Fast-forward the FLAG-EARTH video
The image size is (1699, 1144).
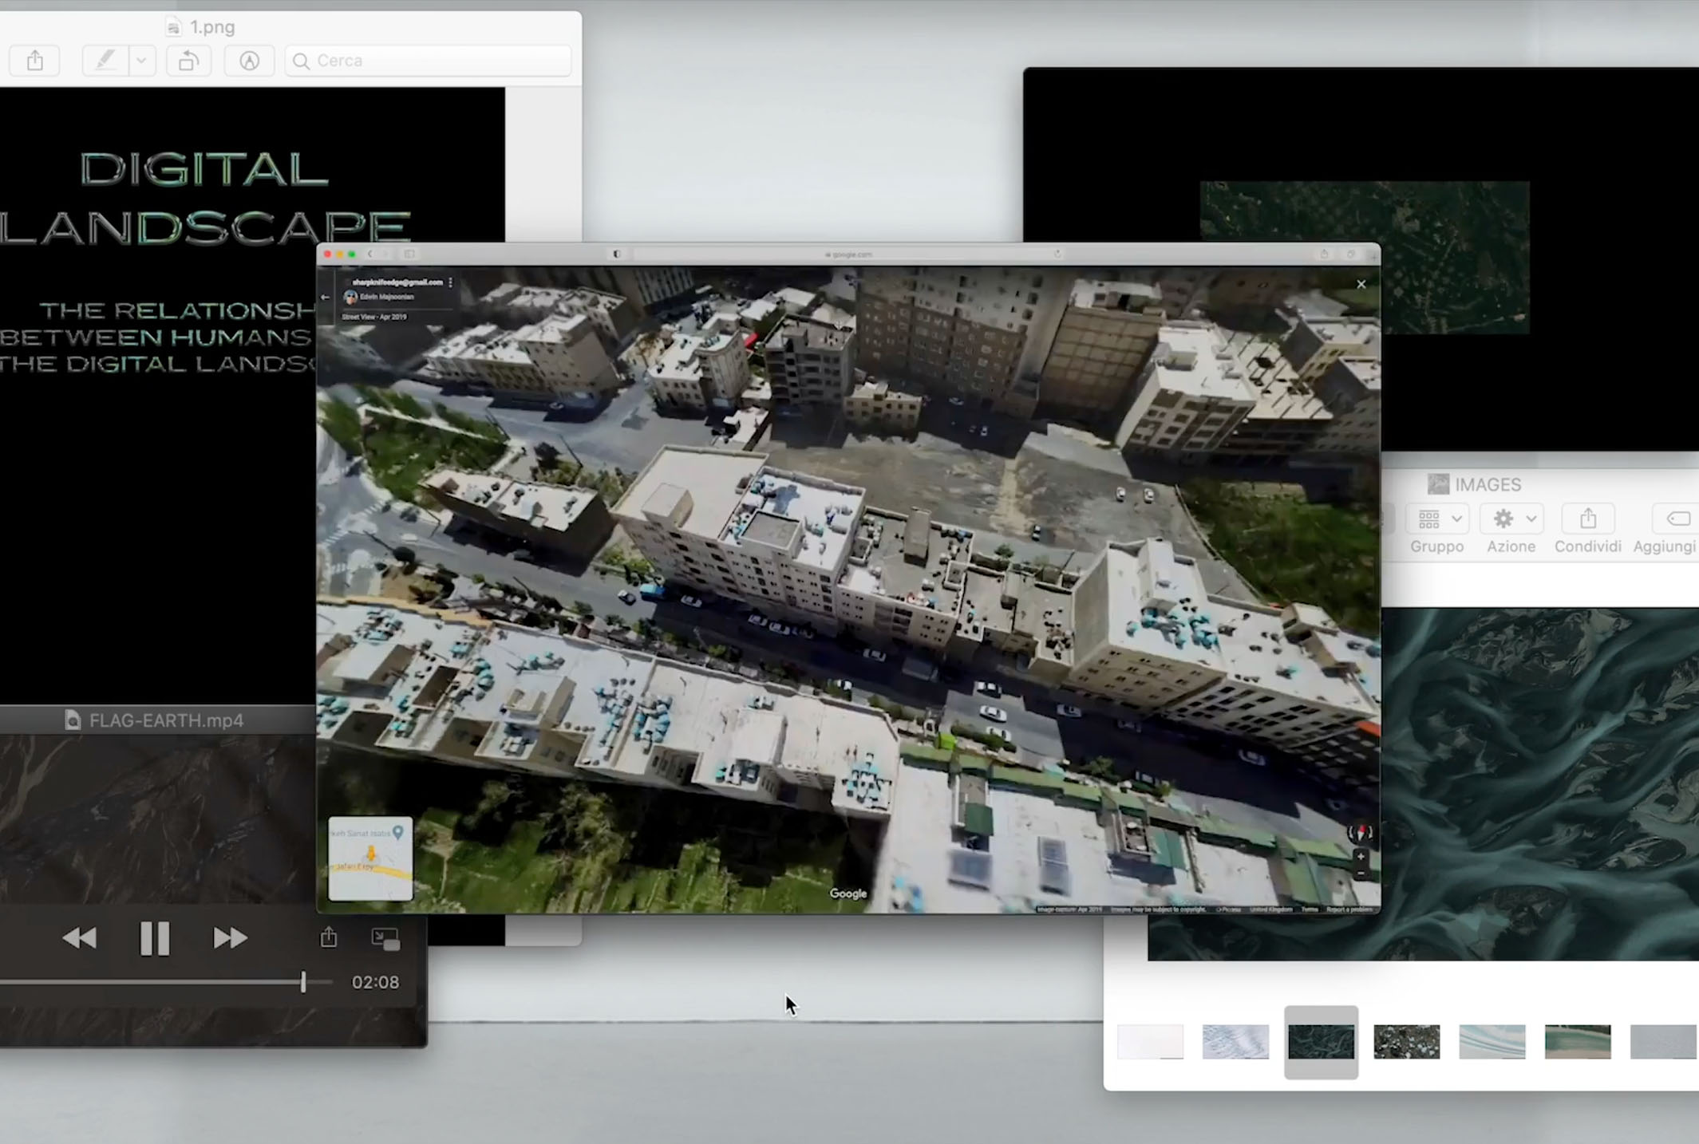pos(230,938)
